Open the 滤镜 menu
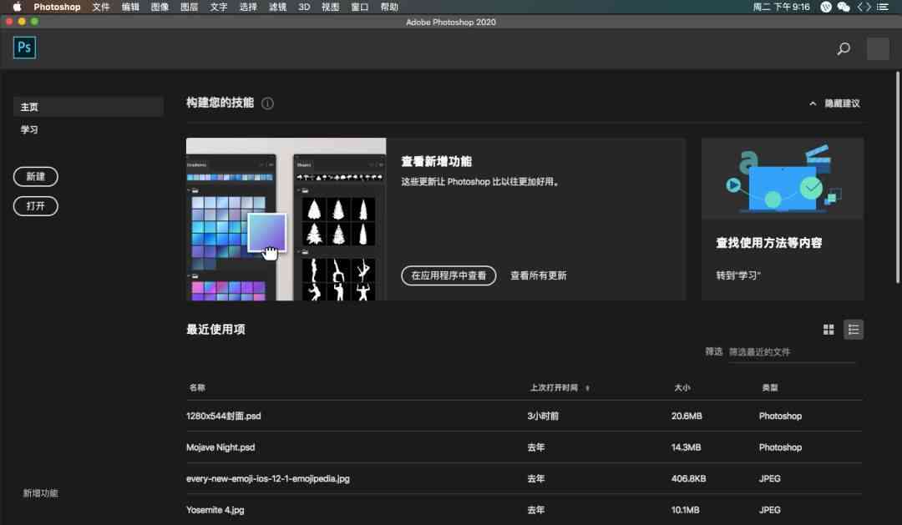 click(x=277, y=7)
